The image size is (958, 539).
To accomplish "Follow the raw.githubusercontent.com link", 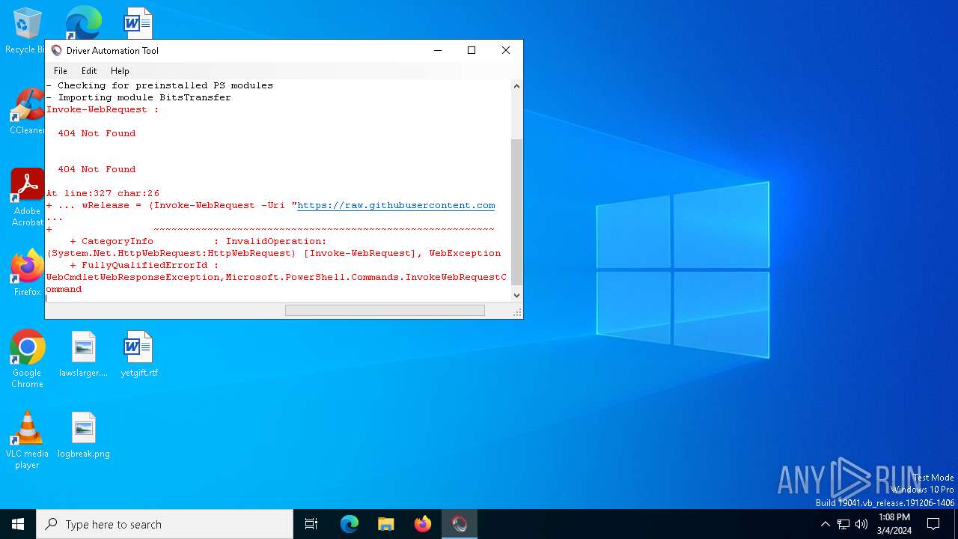I will point(396,205).
